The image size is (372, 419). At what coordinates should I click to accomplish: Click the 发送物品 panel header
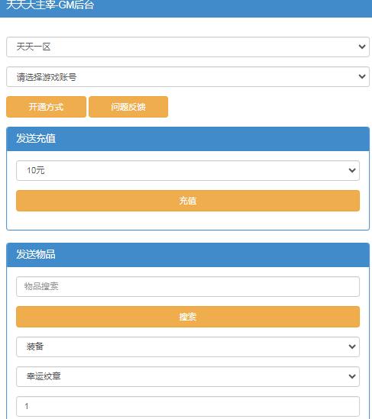pos(188,255)
